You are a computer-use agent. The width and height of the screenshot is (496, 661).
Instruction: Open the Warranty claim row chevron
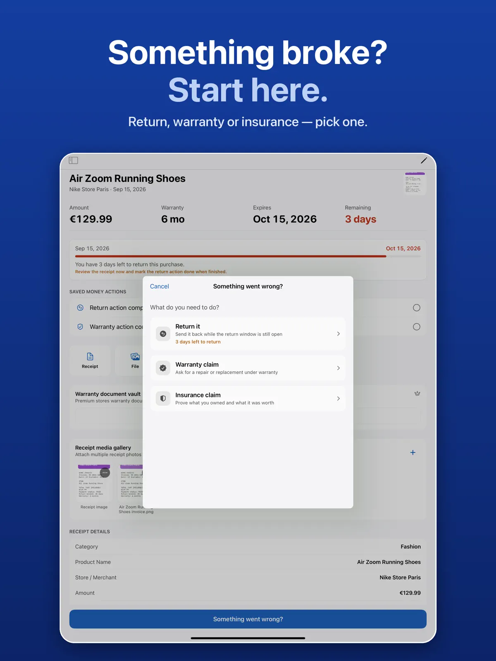coord(339,368)
